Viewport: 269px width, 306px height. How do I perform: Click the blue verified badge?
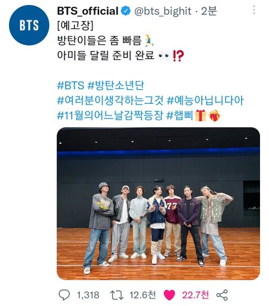(x=126, y=11)
